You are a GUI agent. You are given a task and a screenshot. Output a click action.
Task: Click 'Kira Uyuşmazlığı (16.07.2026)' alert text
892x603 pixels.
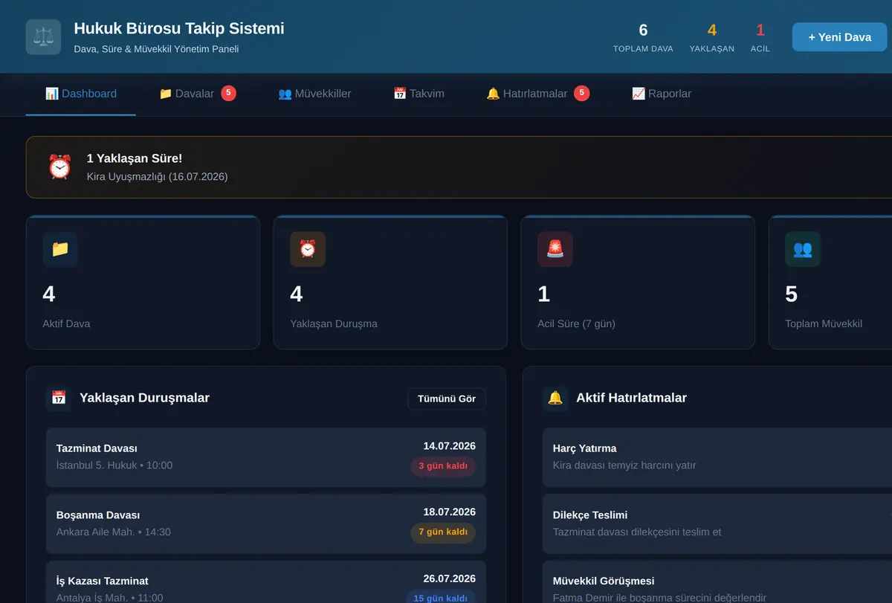[158, 177]
